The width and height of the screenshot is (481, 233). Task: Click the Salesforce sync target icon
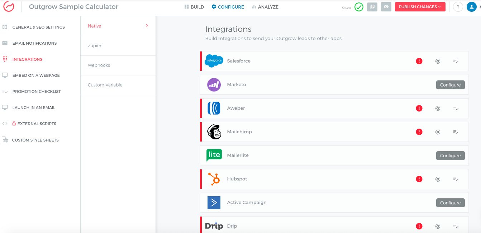point(438,61)
